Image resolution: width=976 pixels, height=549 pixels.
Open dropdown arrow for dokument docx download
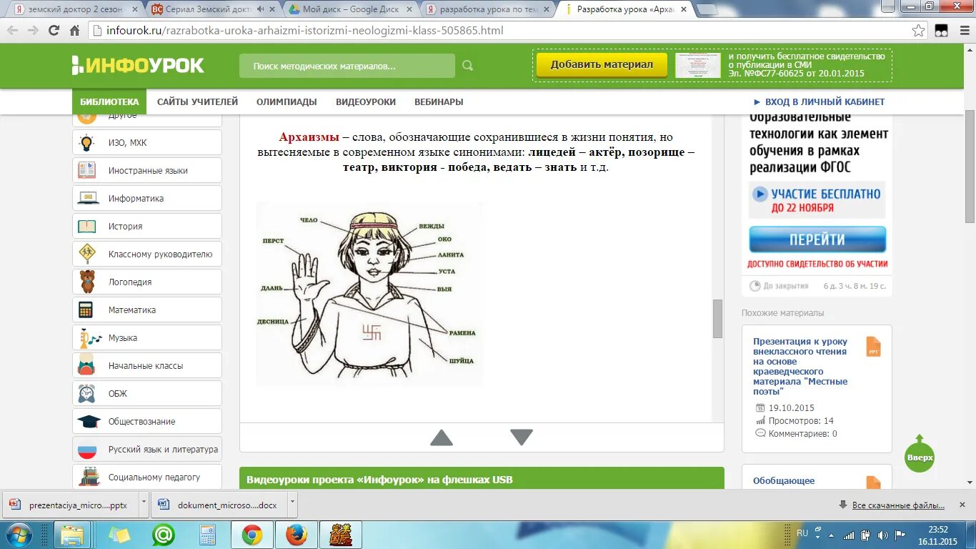click(x=292, y=504)
